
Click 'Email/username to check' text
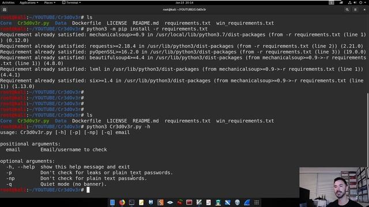pos(74,149)
